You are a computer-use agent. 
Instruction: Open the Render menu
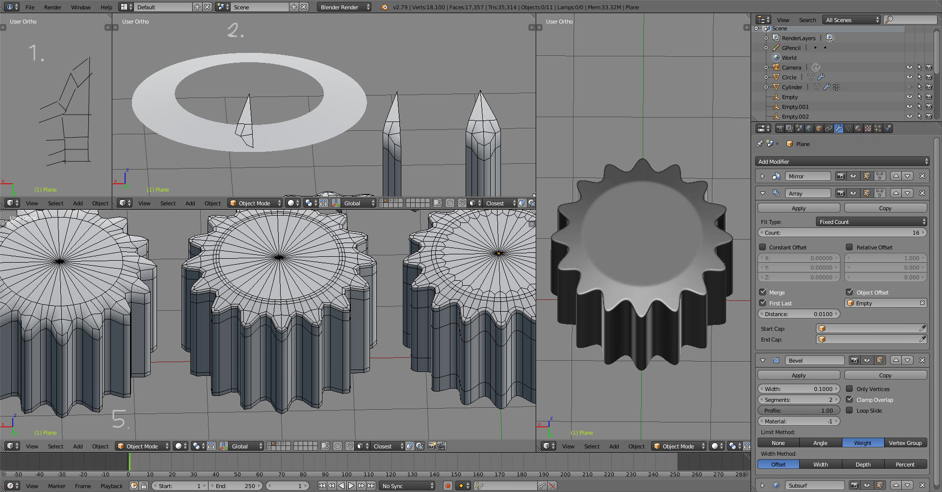(53, 7)
